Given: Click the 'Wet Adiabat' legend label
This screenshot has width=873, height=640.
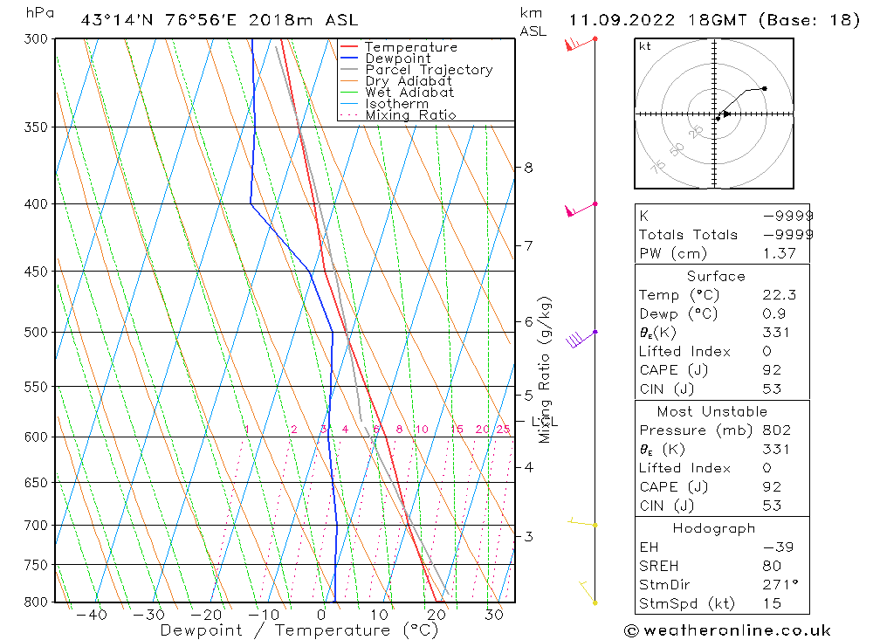Looking at the screenshot, I should [409, 93].
